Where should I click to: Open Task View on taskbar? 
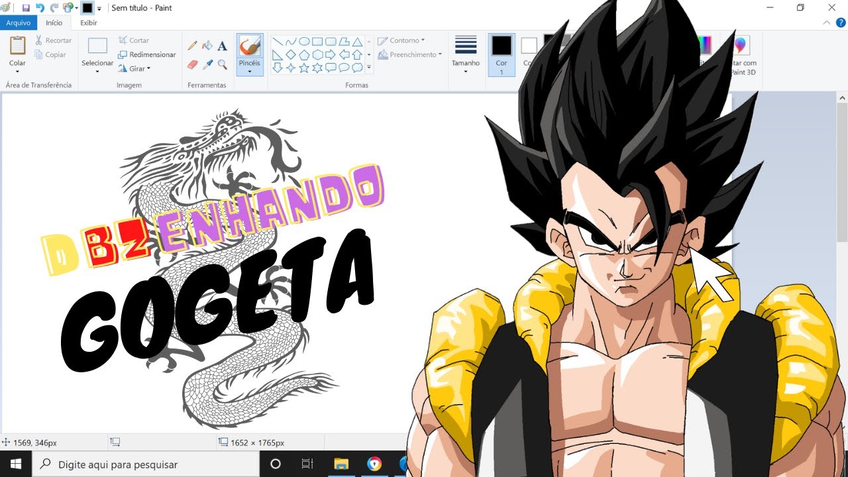(307, 464)
